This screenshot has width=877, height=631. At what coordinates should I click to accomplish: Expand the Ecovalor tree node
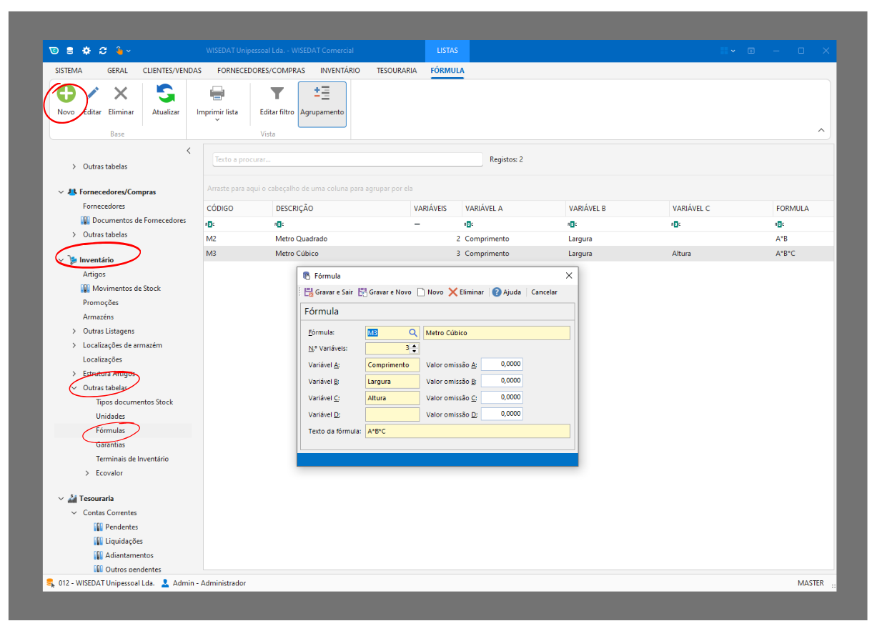(87, 473)
